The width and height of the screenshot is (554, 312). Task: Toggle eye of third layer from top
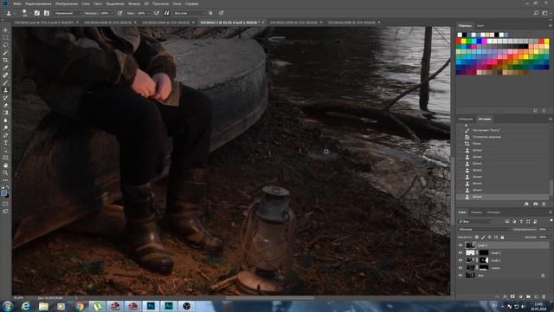(x=461, y=260)
